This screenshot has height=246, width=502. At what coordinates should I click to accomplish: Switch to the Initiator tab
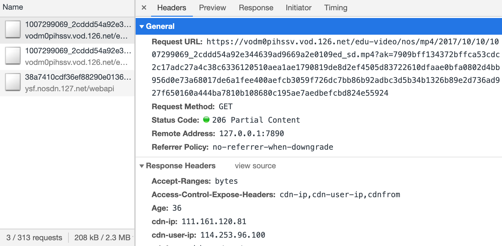pos(299,8)
